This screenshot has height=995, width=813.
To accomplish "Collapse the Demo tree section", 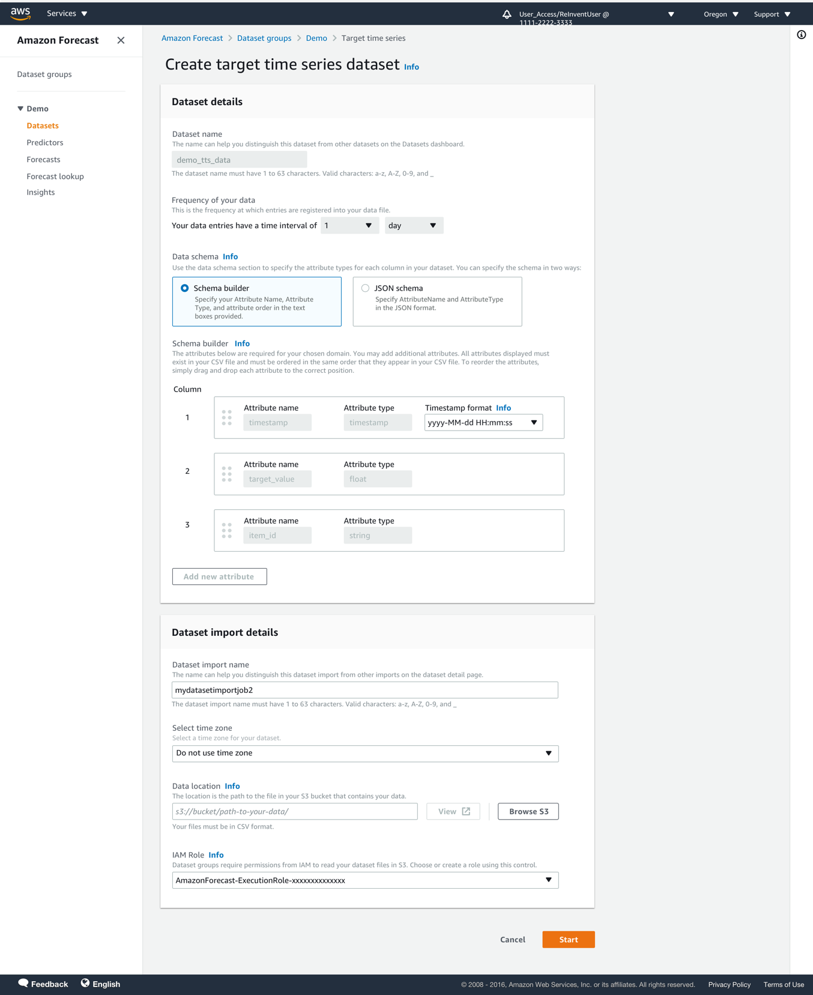I will [x=20, y=109].
